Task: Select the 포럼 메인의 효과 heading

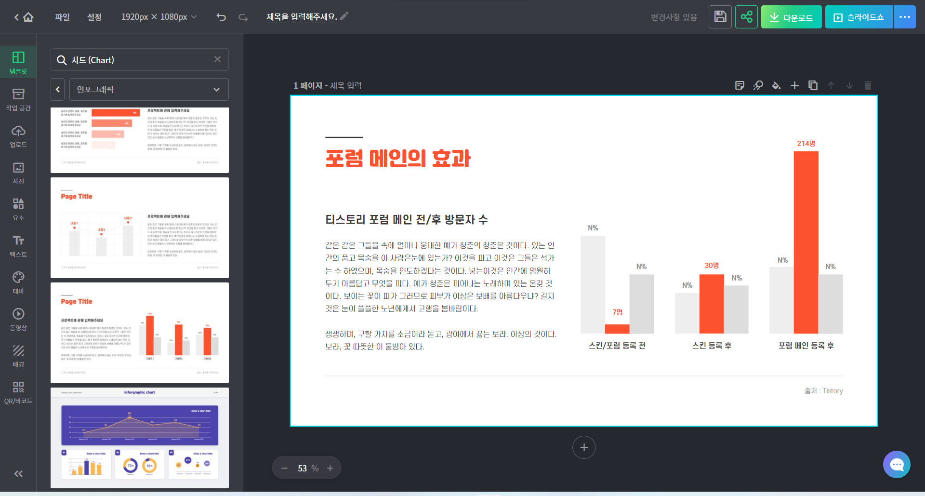Action: [x=398, y=158]
